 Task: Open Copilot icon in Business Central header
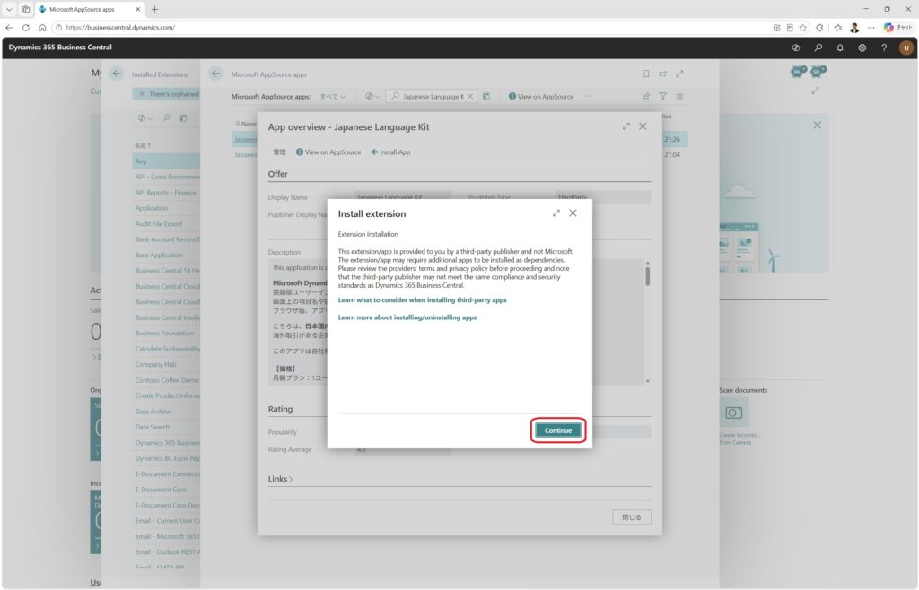point(795,48)
